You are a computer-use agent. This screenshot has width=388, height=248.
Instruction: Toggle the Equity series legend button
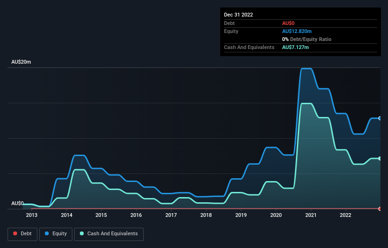coord(56,234)
